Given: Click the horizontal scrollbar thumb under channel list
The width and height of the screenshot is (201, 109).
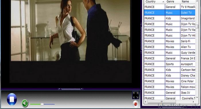Looking at the screenshot, I should tap(162, 102).
